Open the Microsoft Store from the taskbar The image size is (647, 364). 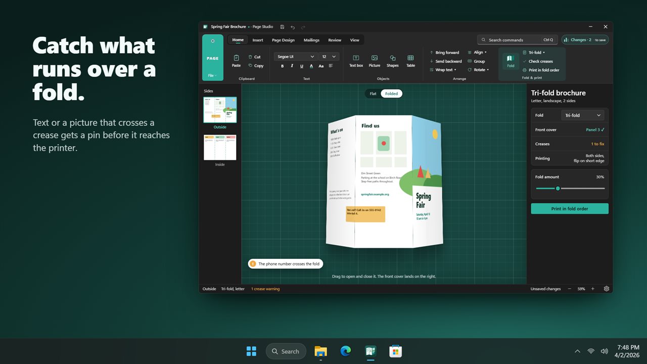pos(395,351)
